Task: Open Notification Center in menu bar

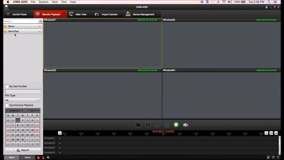Action: pyautogui.click(x=275, y=2)
